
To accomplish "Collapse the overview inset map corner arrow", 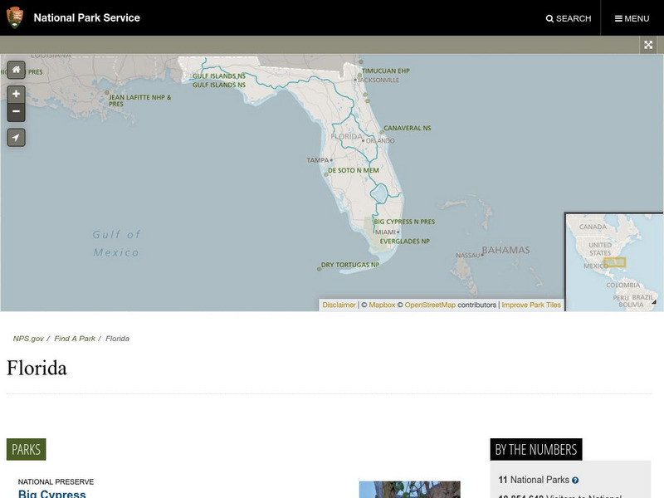I will [653, 302].
